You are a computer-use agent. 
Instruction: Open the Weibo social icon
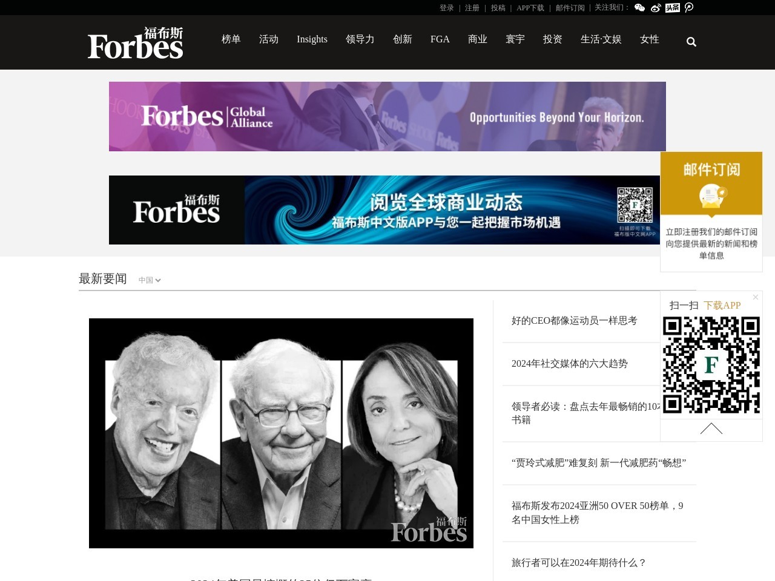(x=656, y=8)
